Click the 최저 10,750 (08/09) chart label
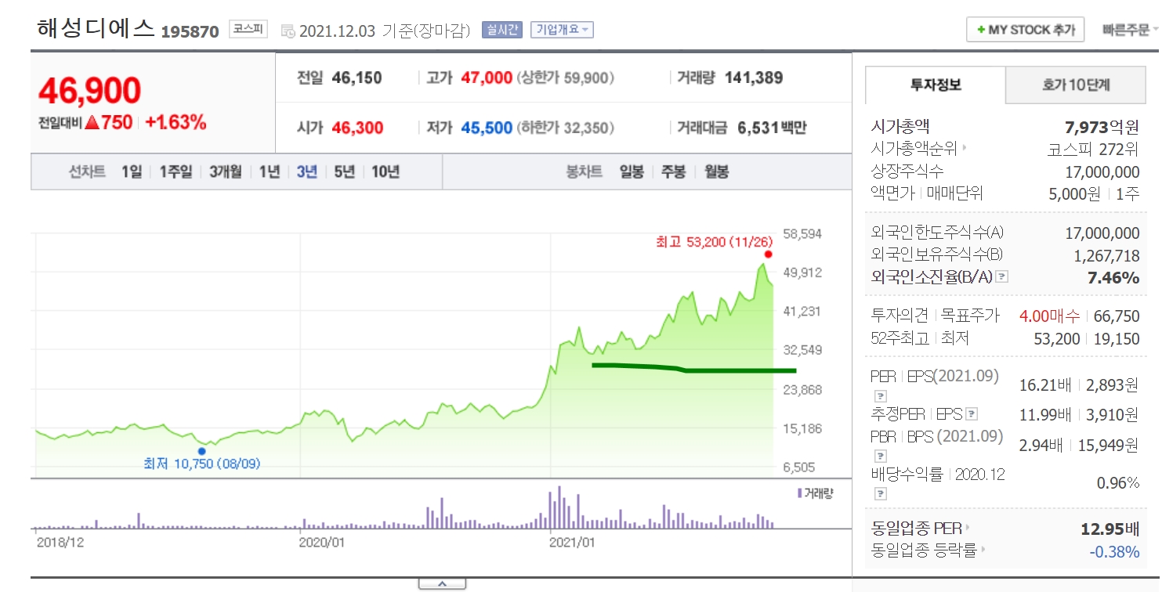 click(201, 464)
